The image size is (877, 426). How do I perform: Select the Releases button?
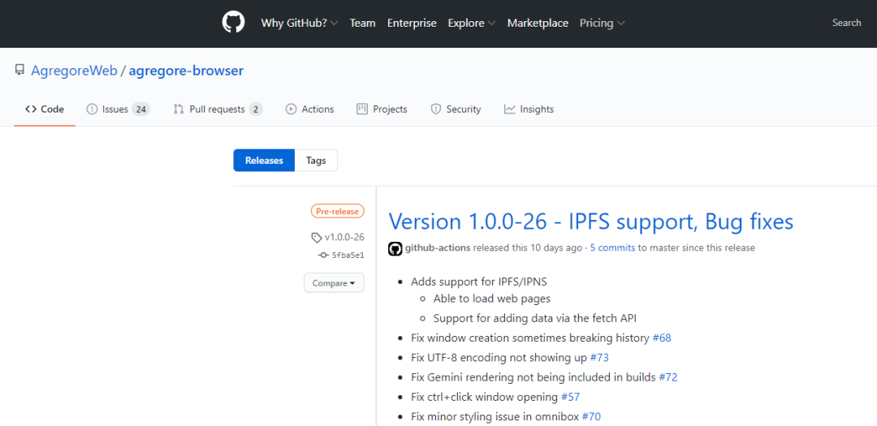click(264, 161)
